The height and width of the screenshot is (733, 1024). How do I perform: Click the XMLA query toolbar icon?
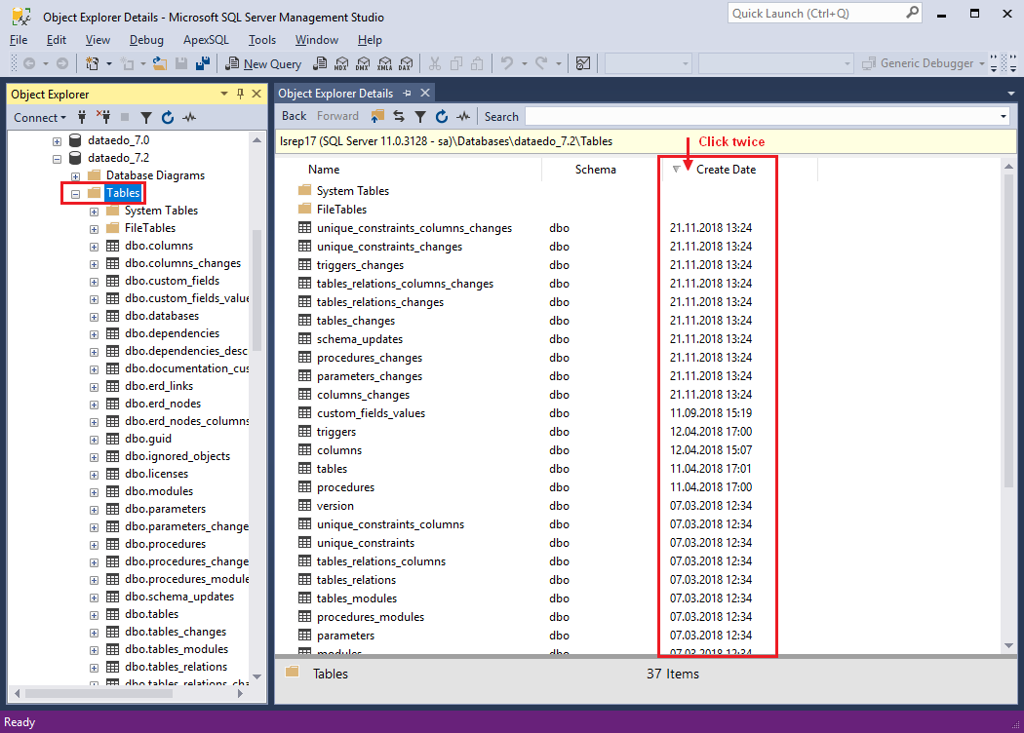click(x=383, y=64)
